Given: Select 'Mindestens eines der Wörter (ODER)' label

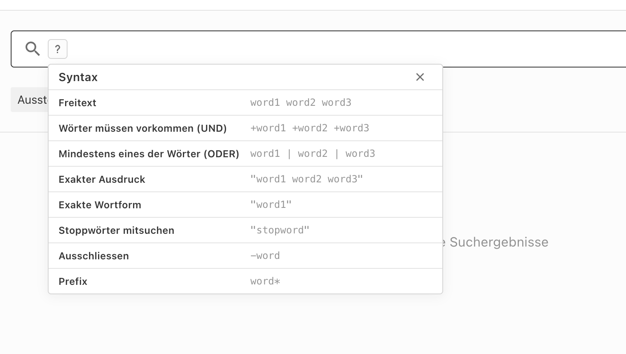Looking at the screenshot, I should [149, 154].
